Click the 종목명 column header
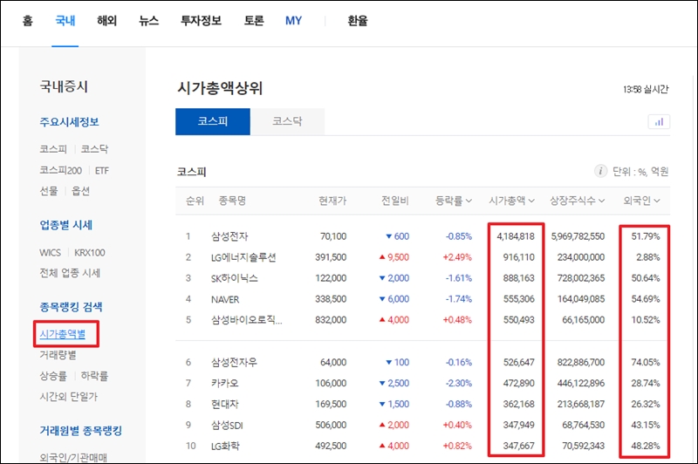 pyautogui.click(x=232, y=201)
